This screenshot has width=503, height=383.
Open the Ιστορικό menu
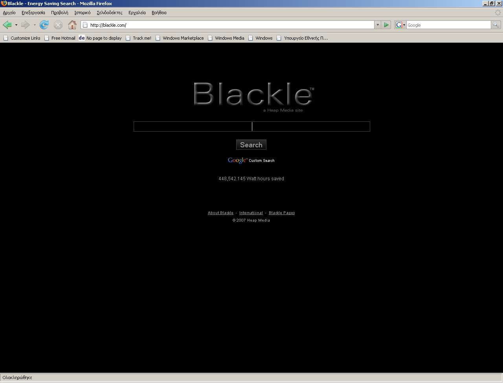83,13
